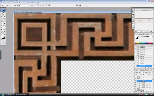
Task: Open the Pass Through blend mode dropdown
Action: [x=139, y=72]
